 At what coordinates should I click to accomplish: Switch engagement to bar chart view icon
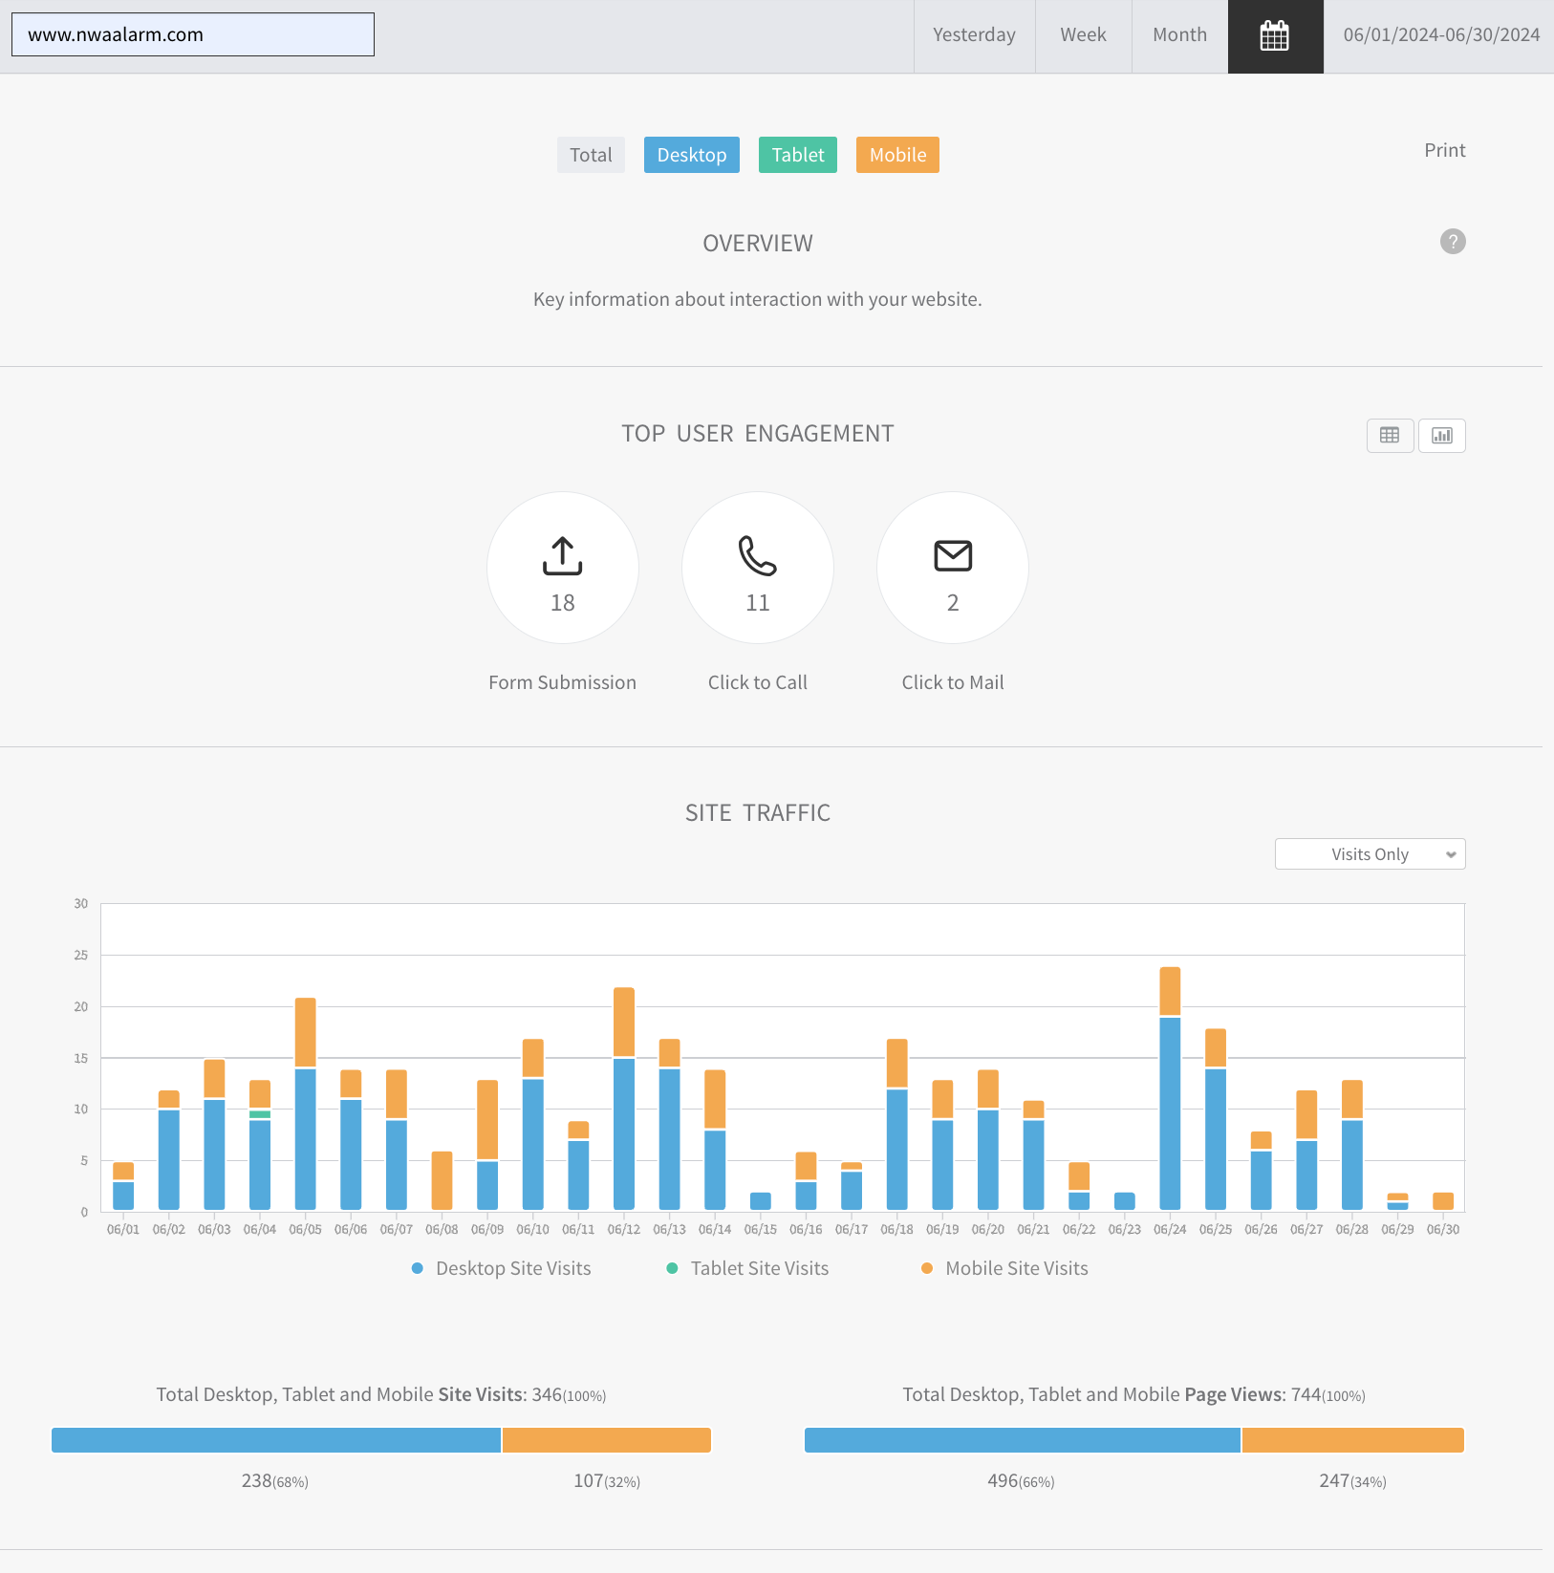tap(1442, 436)
